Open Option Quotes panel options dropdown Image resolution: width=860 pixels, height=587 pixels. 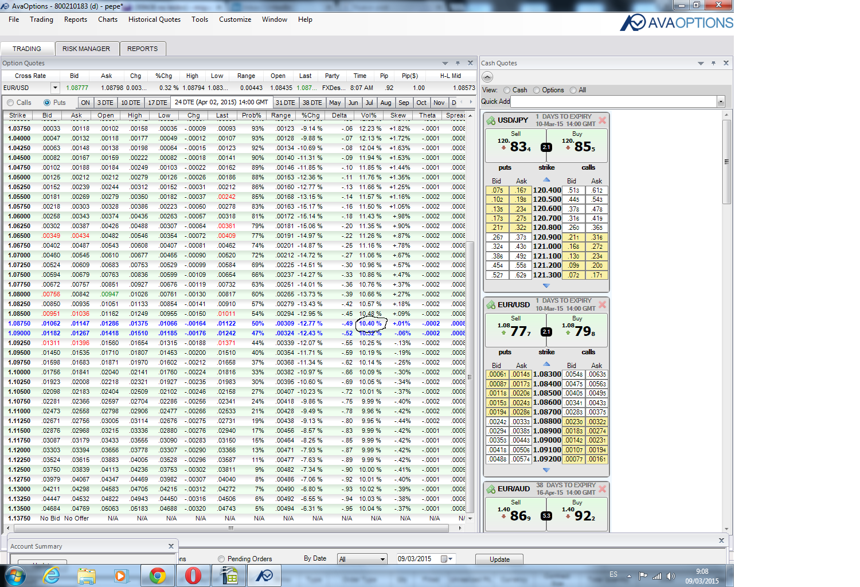pos(445,63)
